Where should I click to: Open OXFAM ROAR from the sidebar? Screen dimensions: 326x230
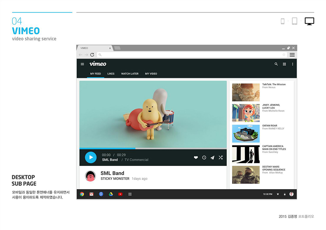coord(246,133)
